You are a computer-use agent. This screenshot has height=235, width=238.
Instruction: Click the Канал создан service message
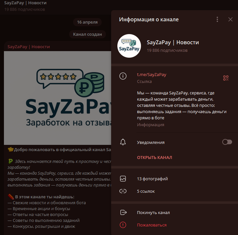(x=88, y=34)
